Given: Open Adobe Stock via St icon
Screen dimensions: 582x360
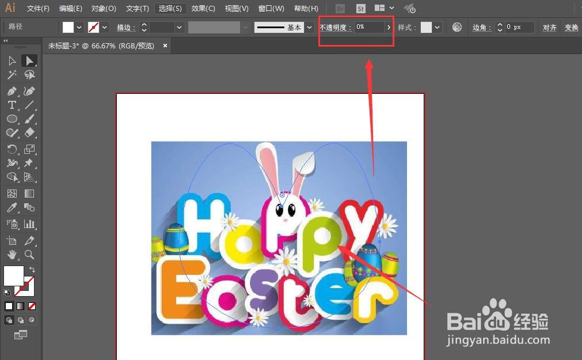Looking at the screenshot, I should pos(360,9).
